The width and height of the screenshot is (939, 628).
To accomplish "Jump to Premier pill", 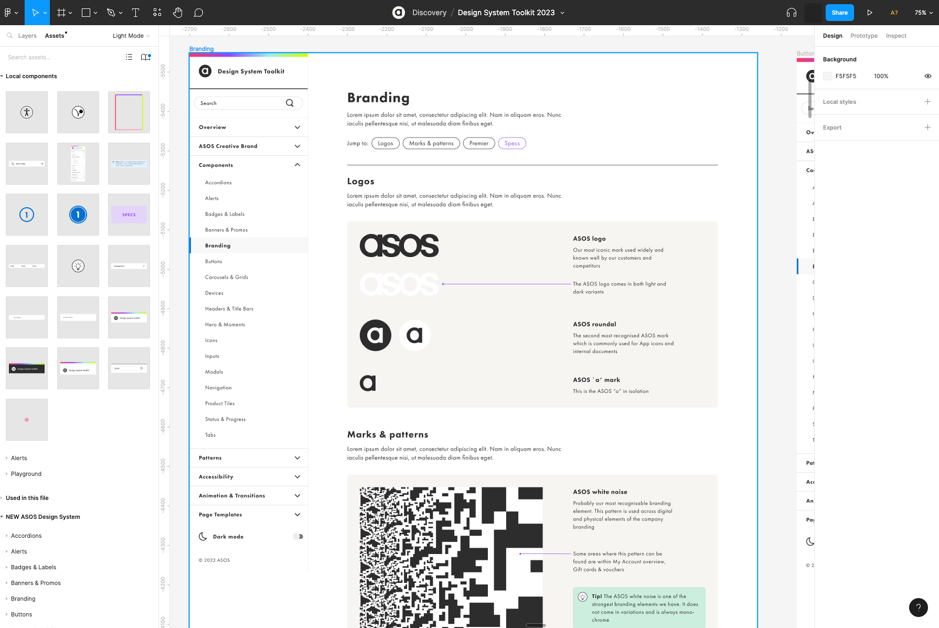I will click(479, 143).
